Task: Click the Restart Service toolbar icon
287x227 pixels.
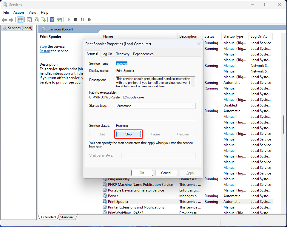Action: (x=89, y=20)
